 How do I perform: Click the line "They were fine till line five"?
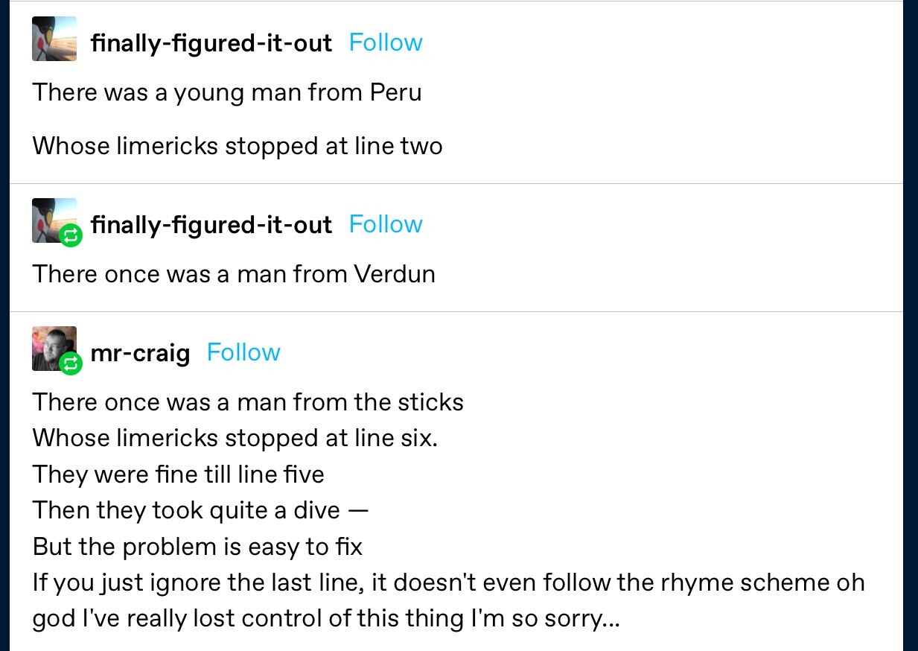178,474
